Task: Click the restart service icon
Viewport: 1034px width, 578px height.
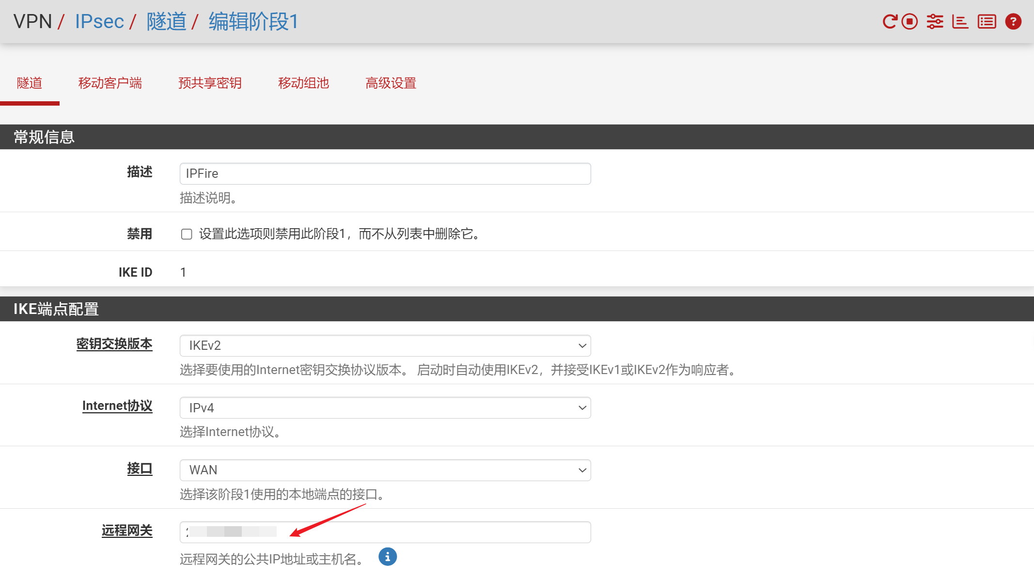Action: 889,22
